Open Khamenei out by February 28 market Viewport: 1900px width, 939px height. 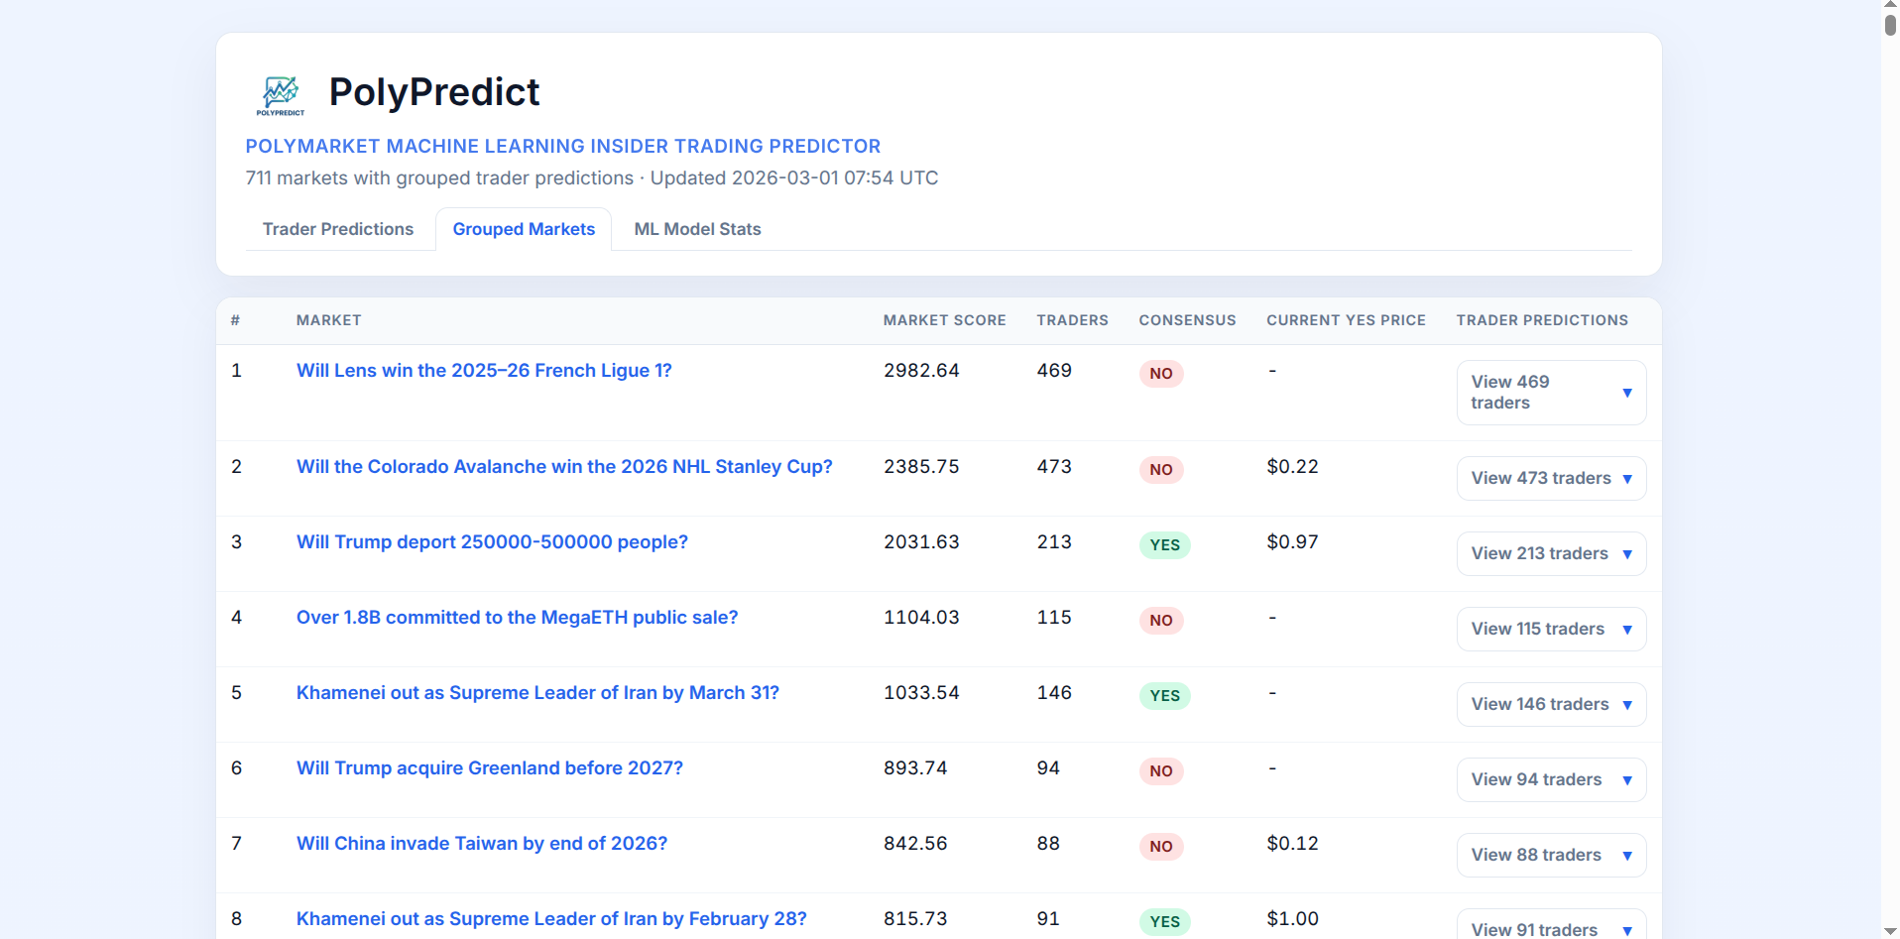551,918
